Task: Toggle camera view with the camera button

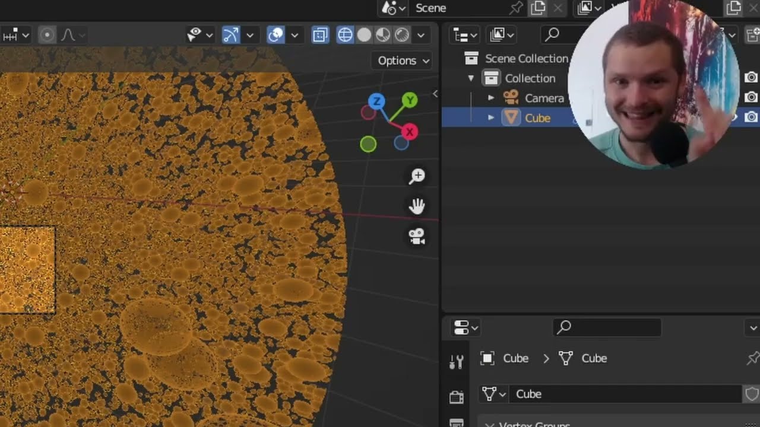Action: (x=417, y=236)
